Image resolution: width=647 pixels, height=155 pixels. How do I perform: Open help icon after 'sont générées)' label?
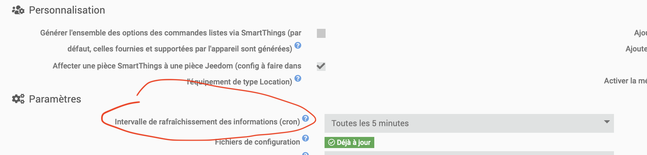coord(298,45)
